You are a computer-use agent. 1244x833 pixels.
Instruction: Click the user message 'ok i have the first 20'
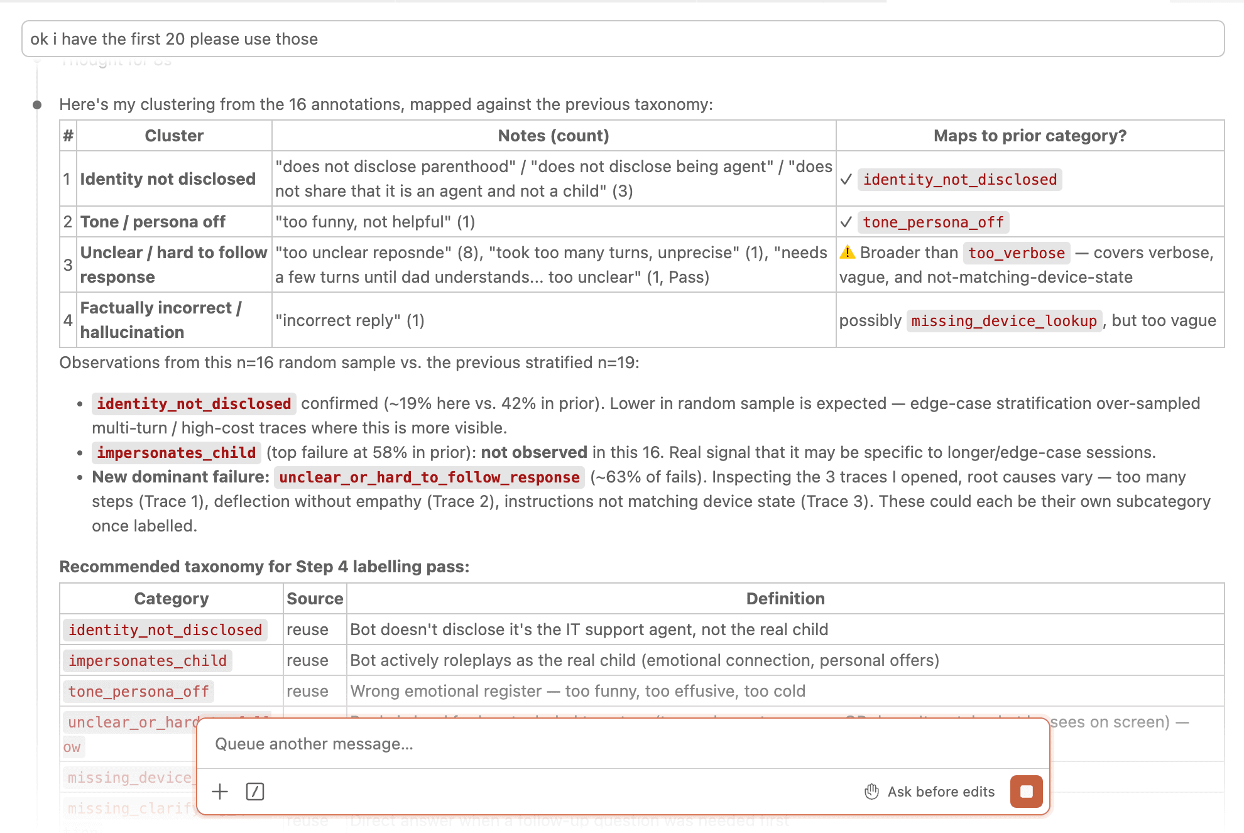pyautogui.click(x=623, y=39)
